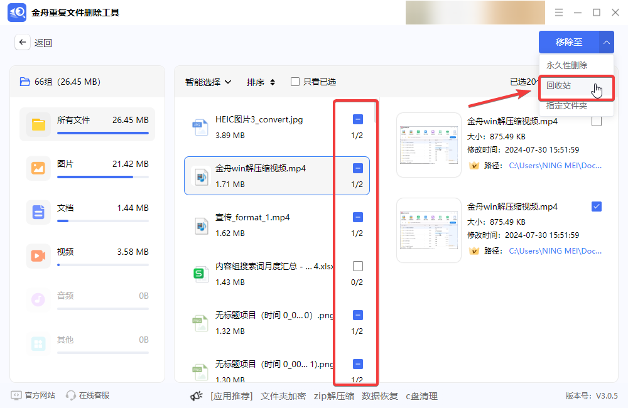The width and height of the screenshot is (628, 408).
Task: Click the 版本号: V3.0.5 version text
Action: point(592,395)
